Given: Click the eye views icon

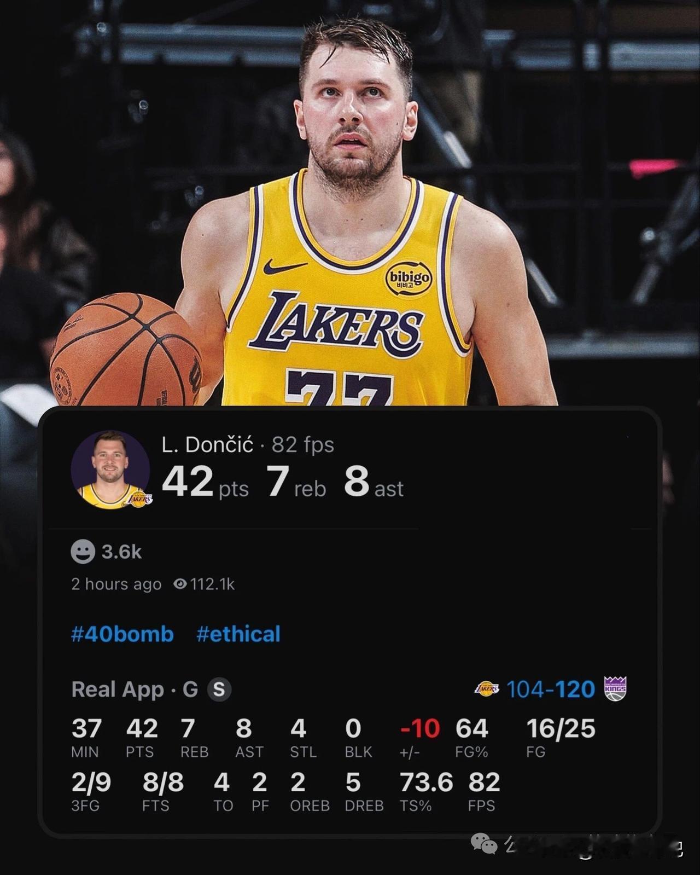Looking at the screenshot, I should (x=180, y=584).
